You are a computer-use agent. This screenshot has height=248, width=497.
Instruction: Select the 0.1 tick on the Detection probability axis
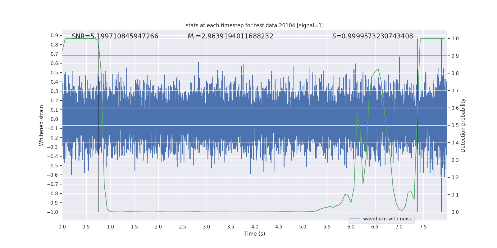[x=455, y=195]
